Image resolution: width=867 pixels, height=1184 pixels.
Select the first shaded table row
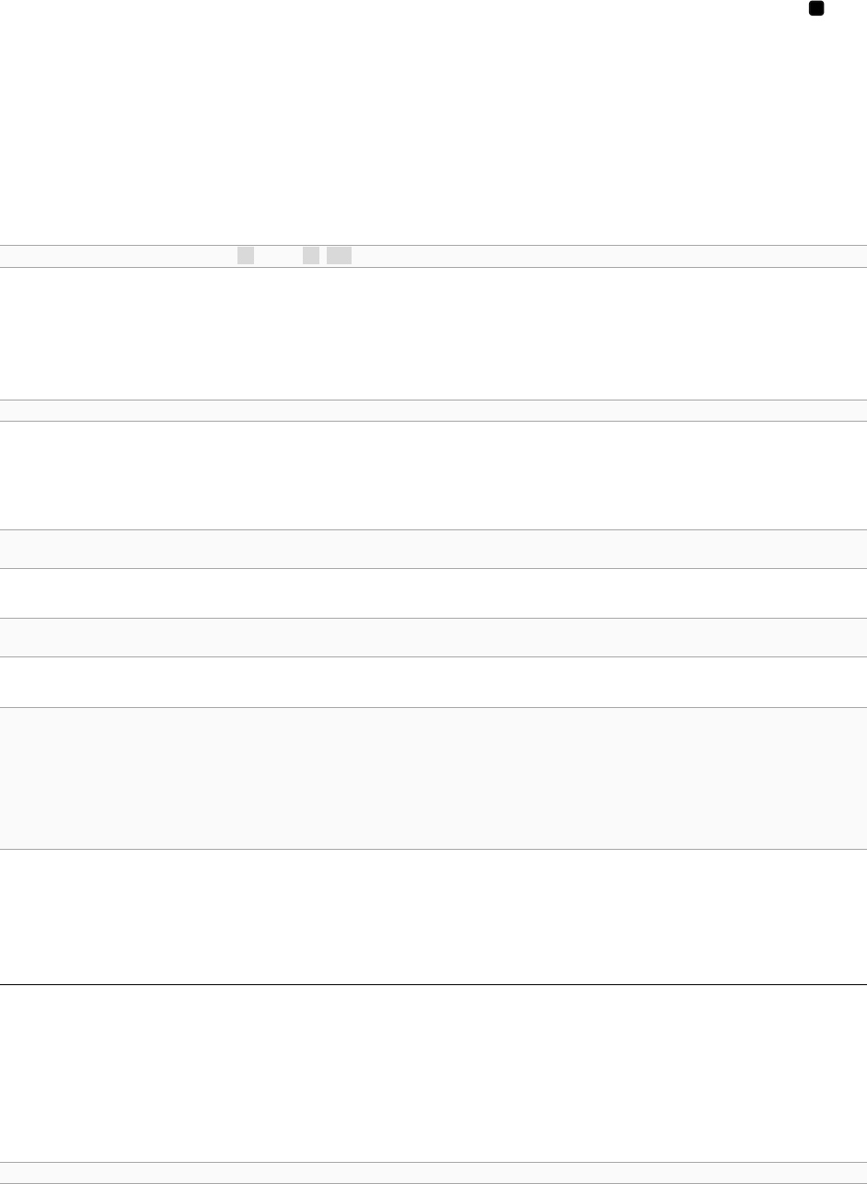click(x=433, y=549)
